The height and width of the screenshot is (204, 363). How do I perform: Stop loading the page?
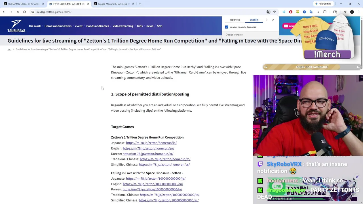click(x=18, y=12)
